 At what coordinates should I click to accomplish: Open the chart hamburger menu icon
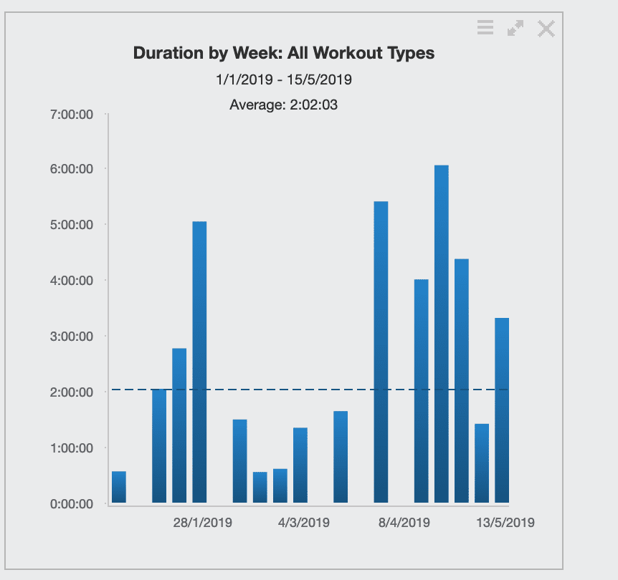pyautogui.click(x=485, y=28)
